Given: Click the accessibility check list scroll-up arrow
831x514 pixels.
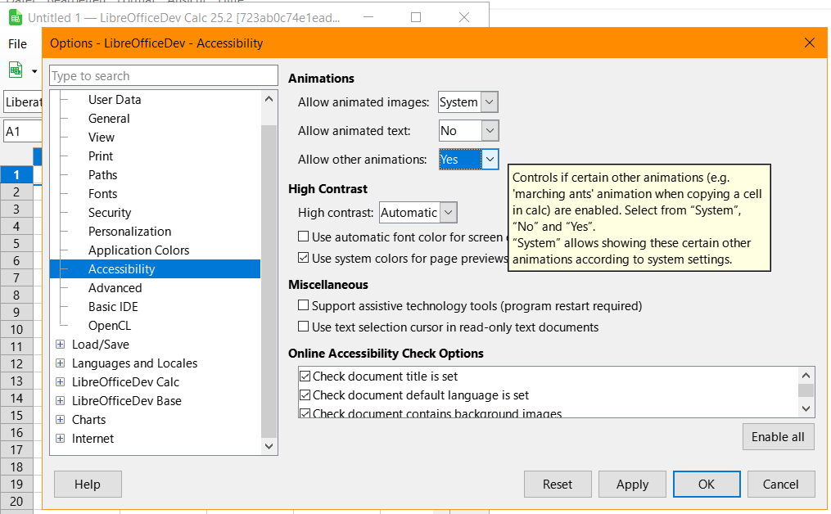Looking at the screenshot, I should [806, 376].
